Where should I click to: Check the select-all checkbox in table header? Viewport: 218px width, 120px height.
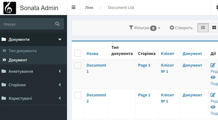point(78,53)
